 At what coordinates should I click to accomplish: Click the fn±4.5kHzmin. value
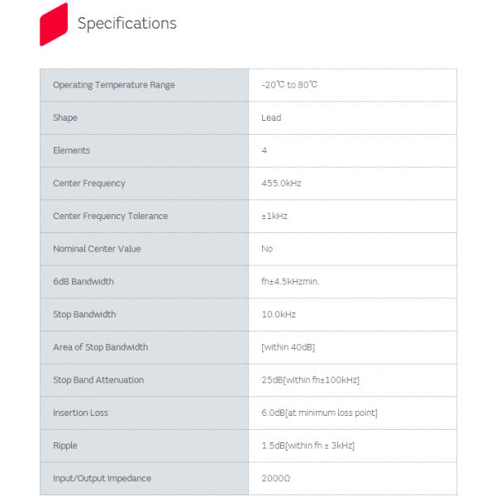coord(290,282)
